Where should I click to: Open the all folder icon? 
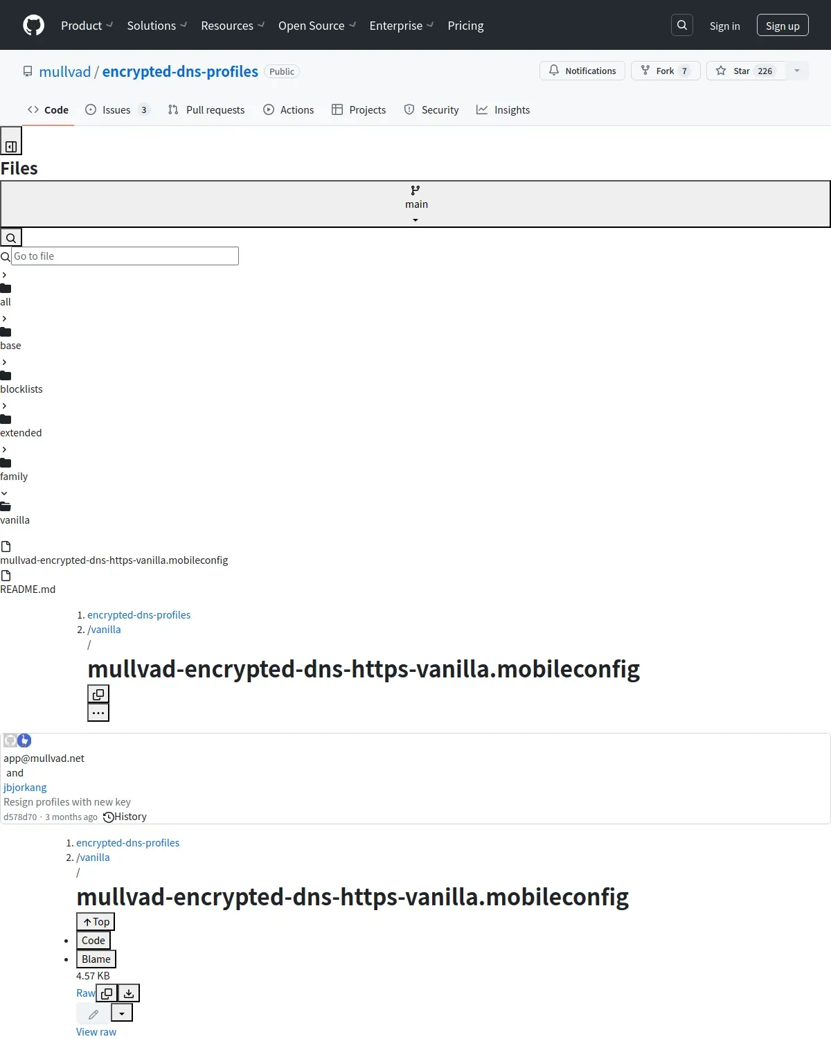6,288
